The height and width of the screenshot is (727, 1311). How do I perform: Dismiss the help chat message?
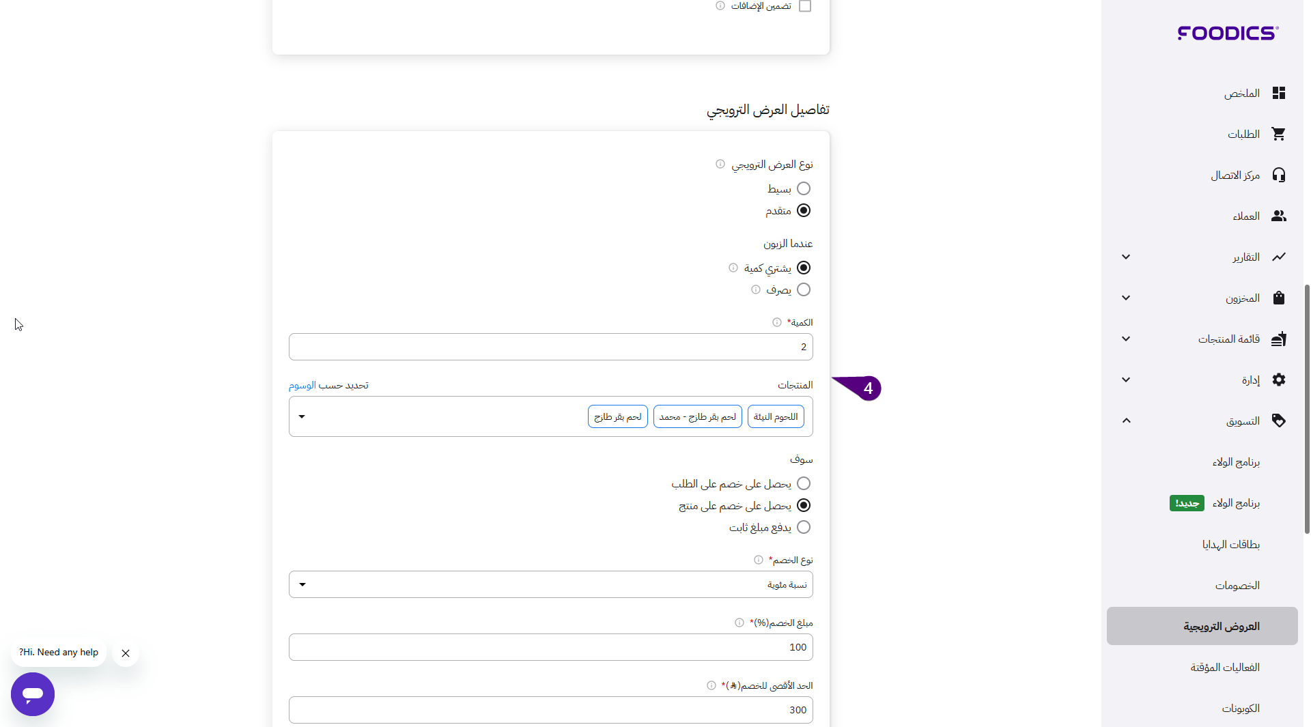click(x=126, y=653)
